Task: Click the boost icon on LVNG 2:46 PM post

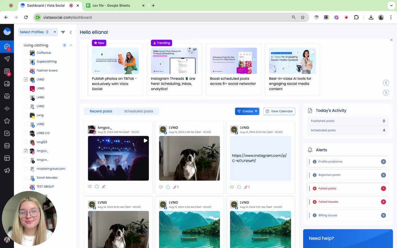Action: coord(175,187)
